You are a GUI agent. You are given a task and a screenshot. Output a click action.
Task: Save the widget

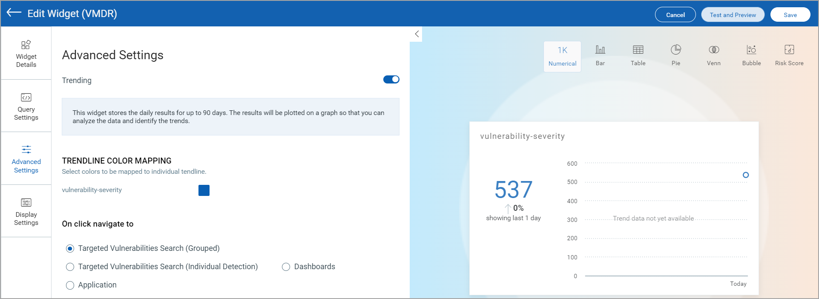[x=790, y=15]
